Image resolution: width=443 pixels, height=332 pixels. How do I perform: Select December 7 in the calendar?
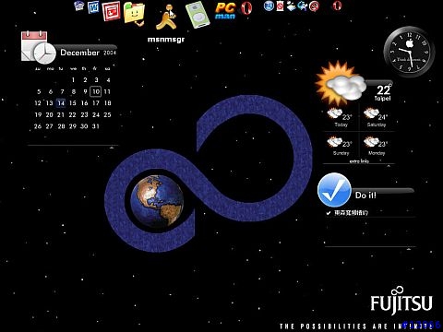(x=62, y=91)
